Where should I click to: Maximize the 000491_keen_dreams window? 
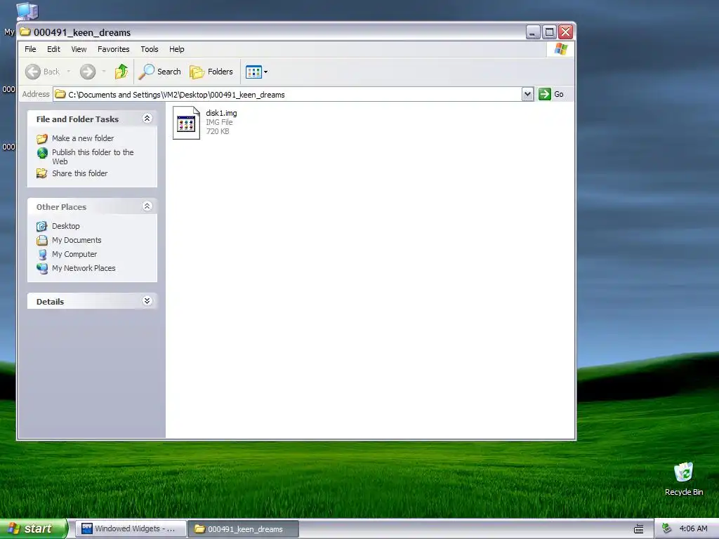pos(549,32)
